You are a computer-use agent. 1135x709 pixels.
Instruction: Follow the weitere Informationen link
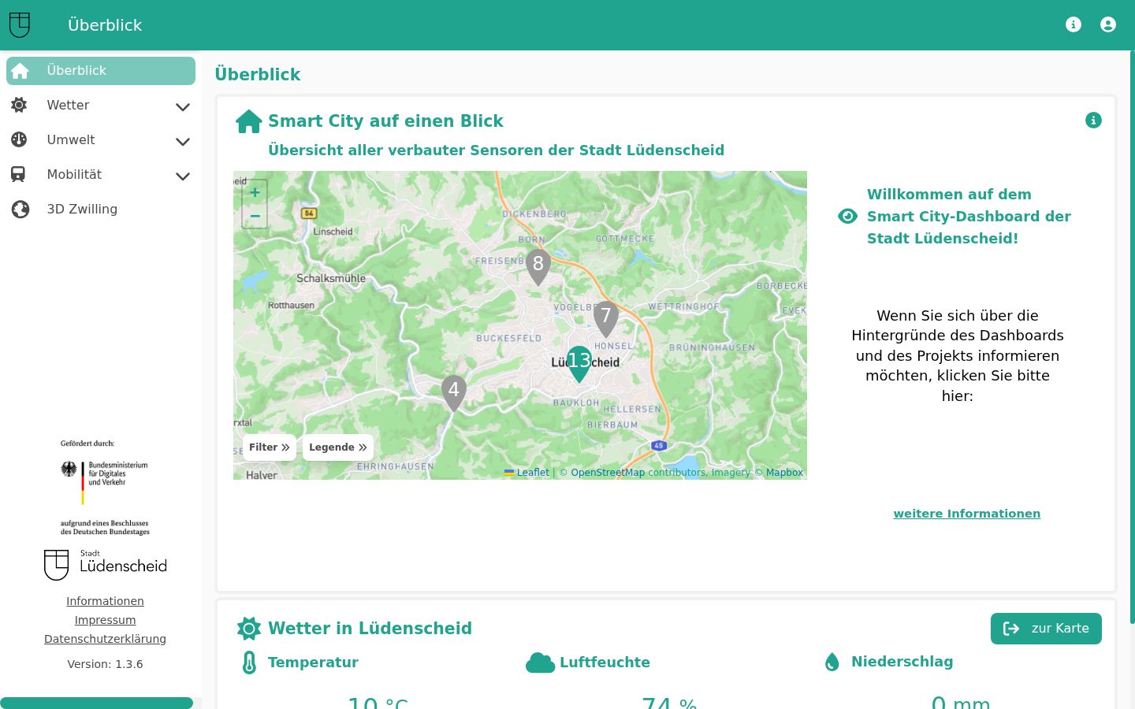967,514
